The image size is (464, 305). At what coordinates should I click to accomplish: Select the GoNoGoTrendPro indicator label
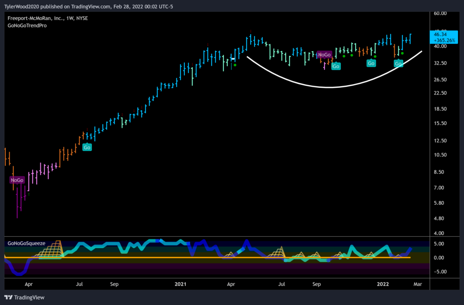pos(27,25)
